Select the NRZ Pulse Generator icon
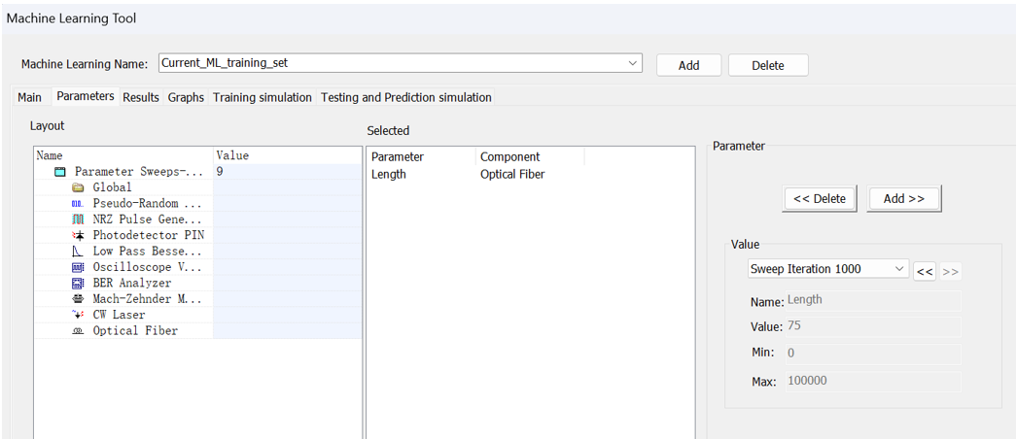 (78, 219)
